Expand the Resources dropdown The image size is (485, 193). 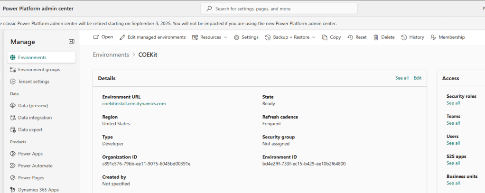coord(210,37)
